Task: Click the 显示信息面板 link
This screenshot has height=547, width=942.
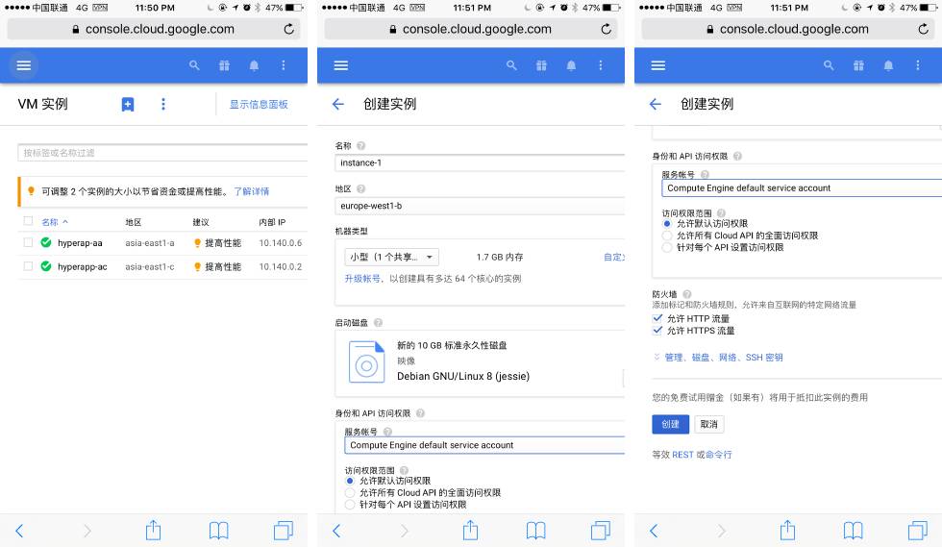Action: click(259, 105)
